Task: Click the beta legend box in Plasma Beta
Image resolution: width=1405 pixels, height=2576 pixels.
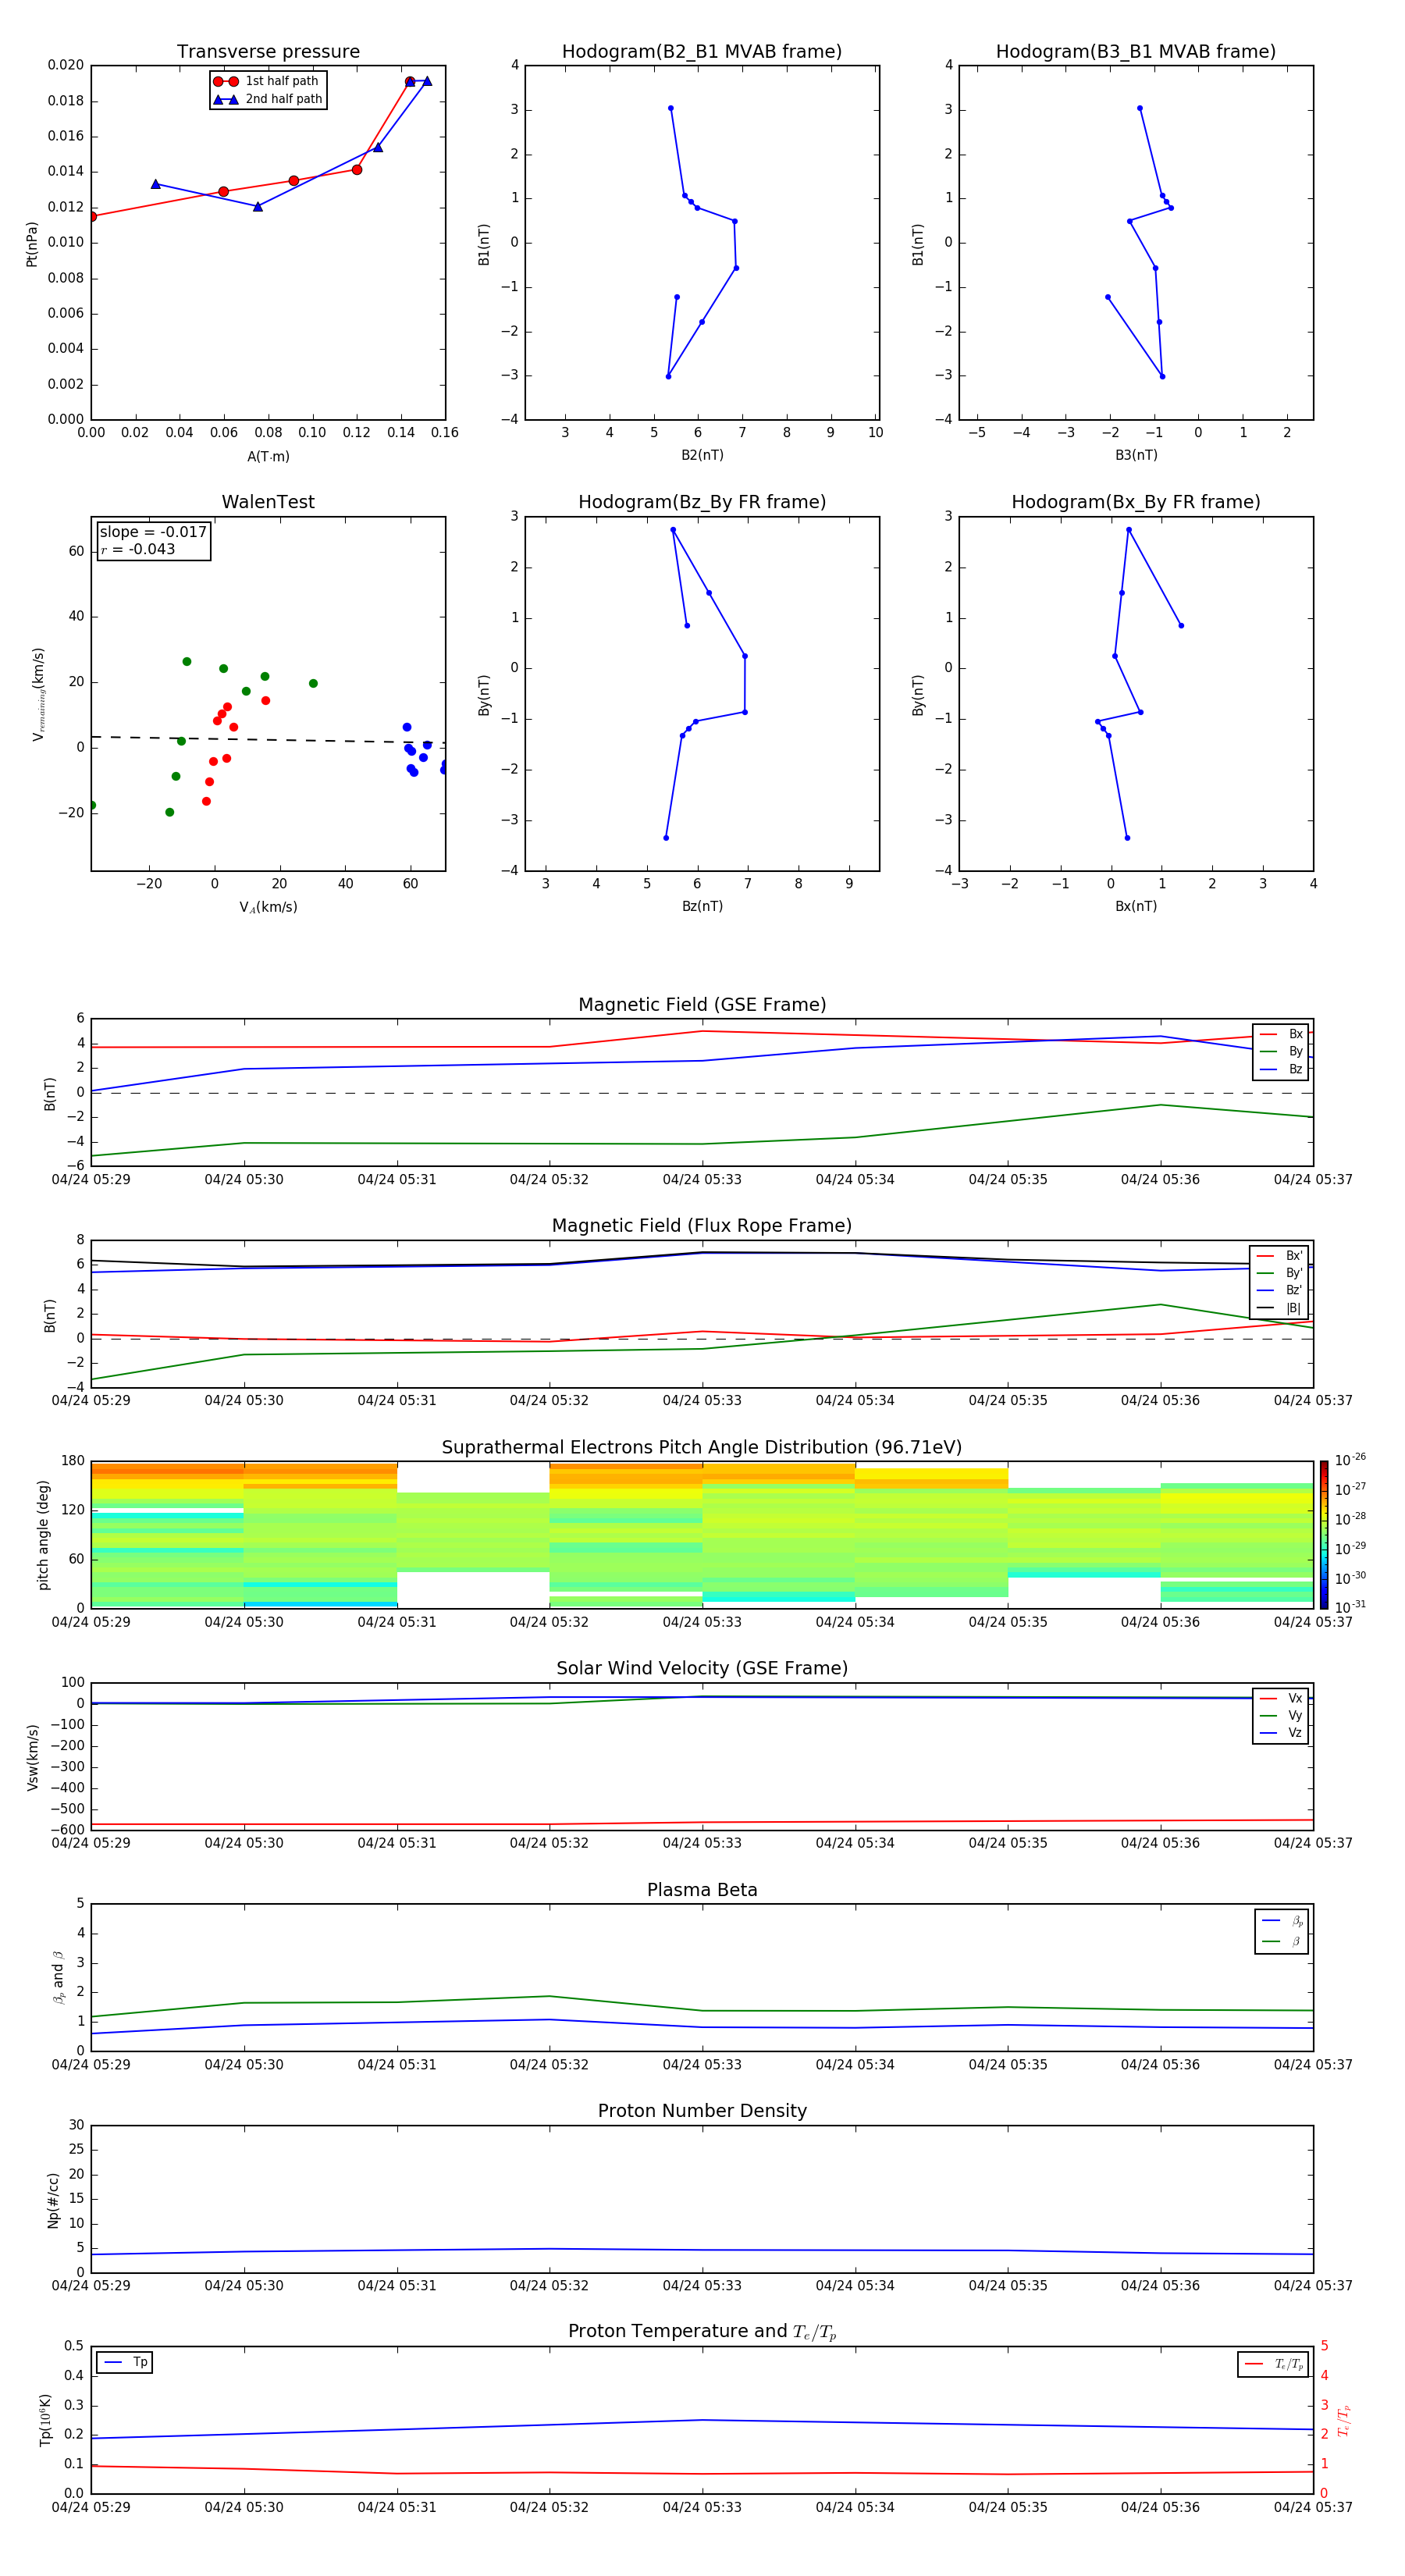Action: pos(1281,1931)
